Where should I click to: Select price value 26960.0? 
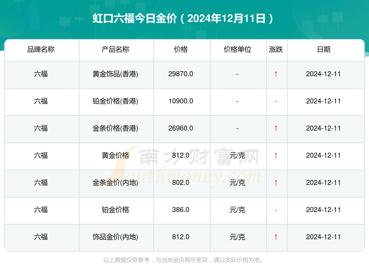(x=181, y=128)
